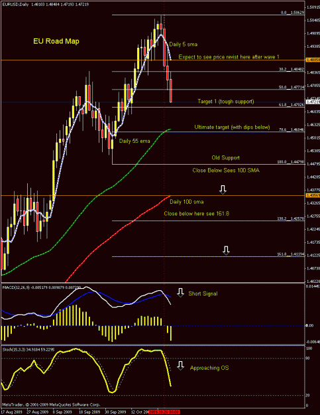Select the Short Signal label

(x=203, y=293)
